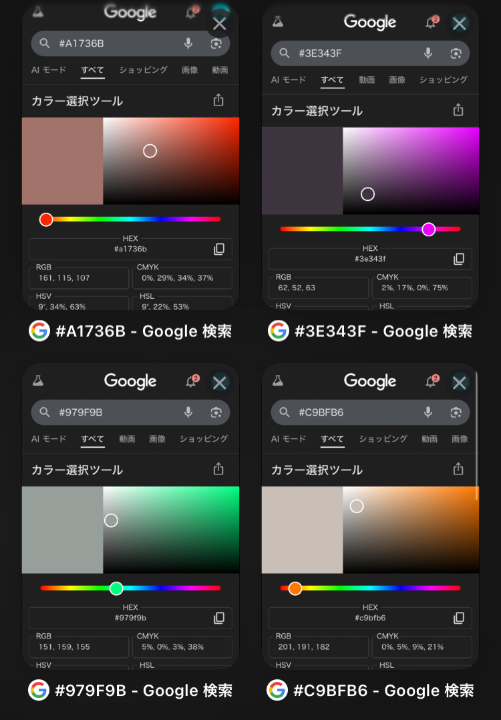
Task: Tap microphone icon in #A1736B search bar
Action: tap(188, 43)
